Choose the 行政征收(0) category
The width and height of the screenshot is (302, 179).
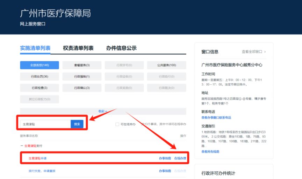pyautogui.click(x=124, y=77)
